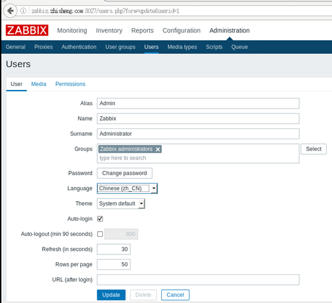Viewport: 332px width, 303px height.
Task: Click the Change password button
Action: coord(125,173)
